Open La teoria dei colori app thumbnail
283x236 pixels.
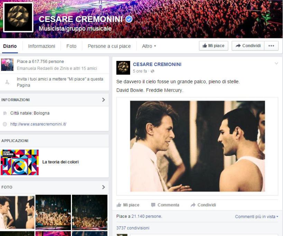coord(20,162)
